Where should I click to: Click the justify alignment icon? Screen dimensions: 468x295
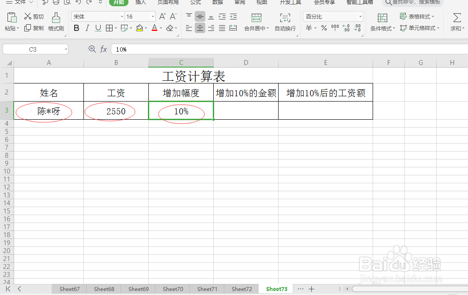pyautogui.click(x=222, y=28)
